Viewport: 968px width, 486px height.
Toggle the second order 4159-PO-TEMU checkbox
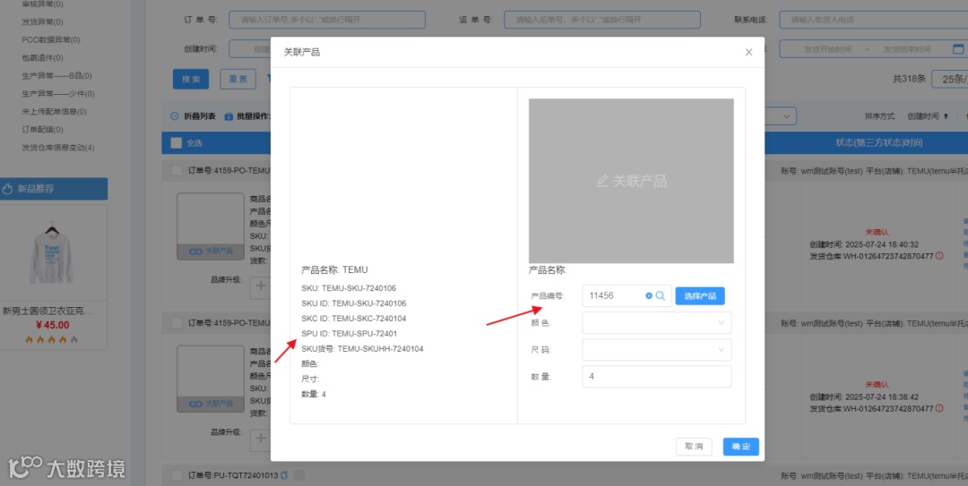click(176, 322)
